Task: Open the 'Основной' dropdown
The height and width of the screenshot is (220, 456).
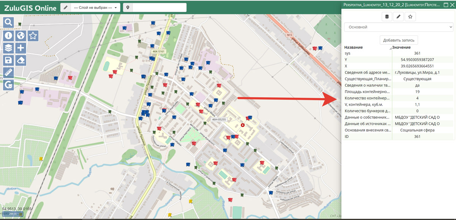Action: pyautogui.click(x=398, y=27)
